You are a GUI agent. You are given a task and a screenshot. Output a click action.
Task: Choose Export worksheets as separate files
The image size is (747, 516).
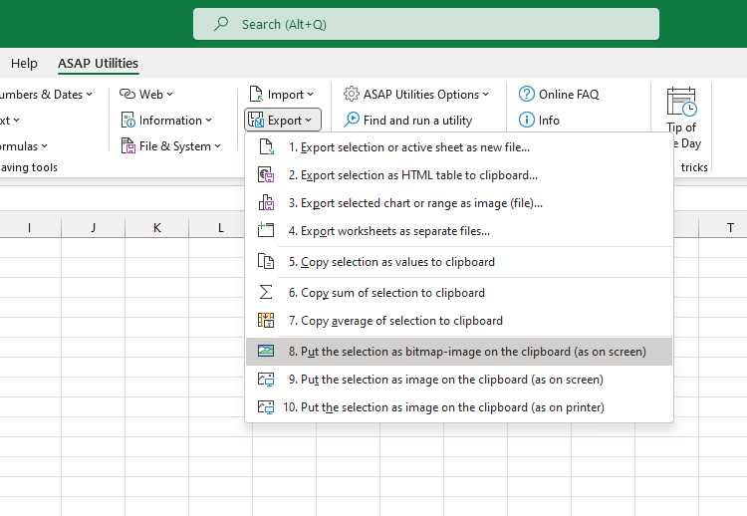459,231
